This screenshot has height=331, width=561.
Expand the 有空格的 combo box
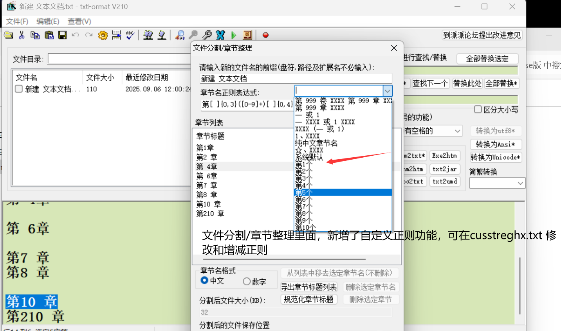(458, 131)
